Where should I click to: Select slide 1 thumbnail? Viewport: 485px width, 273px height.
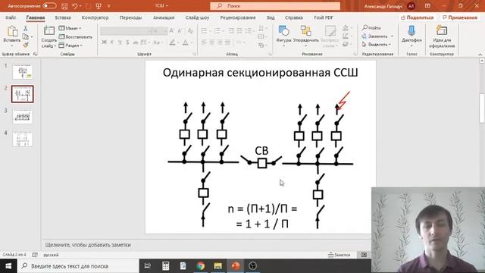22,72
